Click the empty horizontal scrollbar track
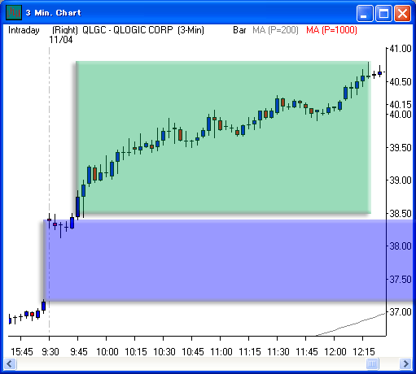The height and width of the screenshot is (374, 416). (x=190, y=363)
